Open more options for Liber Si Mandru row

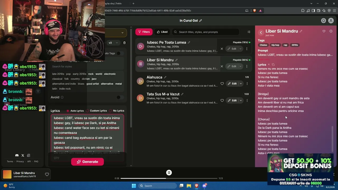247,66
